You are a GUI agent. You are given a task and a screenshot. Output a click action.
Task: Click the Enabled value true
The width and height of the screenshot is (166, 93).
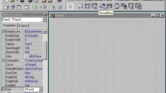tap(27, 85)
